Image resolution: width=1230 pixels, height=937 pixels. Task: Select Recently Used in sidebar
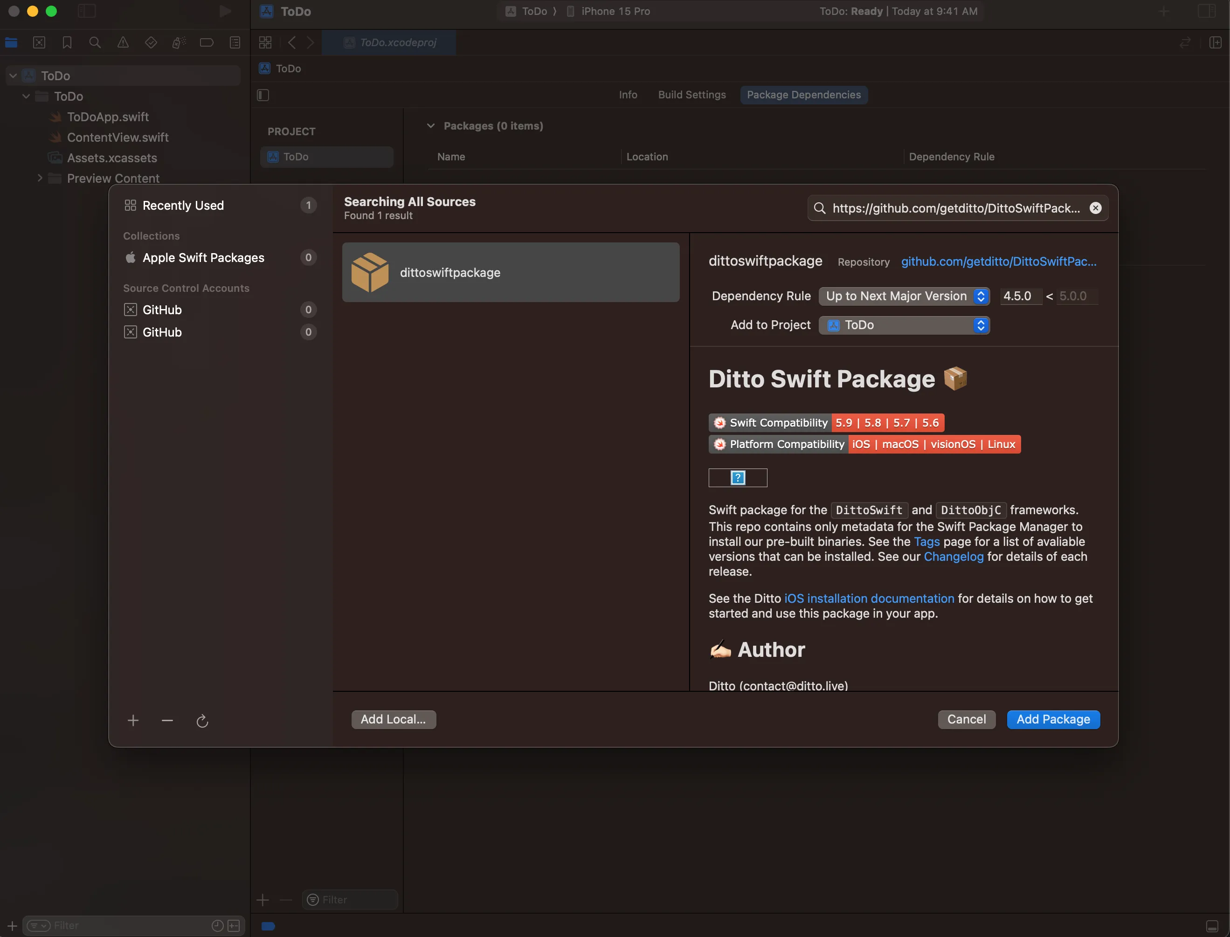point(221,205)
